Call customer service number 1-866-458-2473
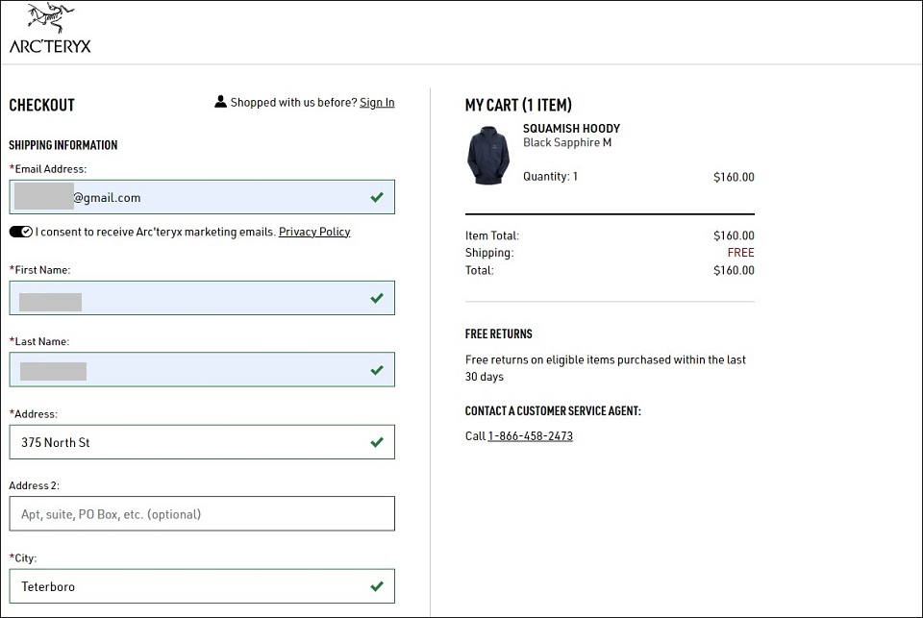The width and height of the screenshot is (923, 618). point(531,436)
